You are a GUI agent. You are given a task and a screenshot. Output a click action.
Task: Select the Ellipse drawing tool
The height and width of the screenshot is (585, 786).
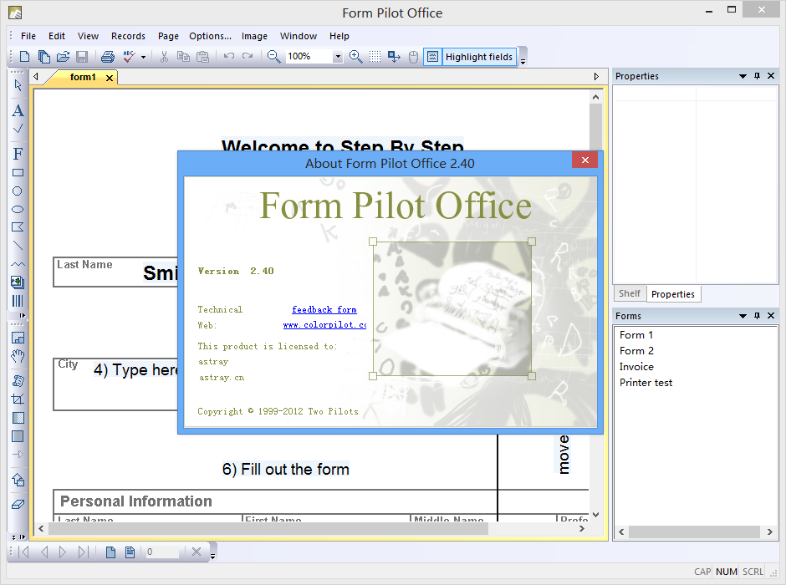(18, 209)
